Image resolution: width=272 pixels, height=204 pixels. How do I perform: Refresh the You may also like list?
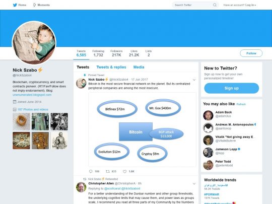click(x=241, y=104)
